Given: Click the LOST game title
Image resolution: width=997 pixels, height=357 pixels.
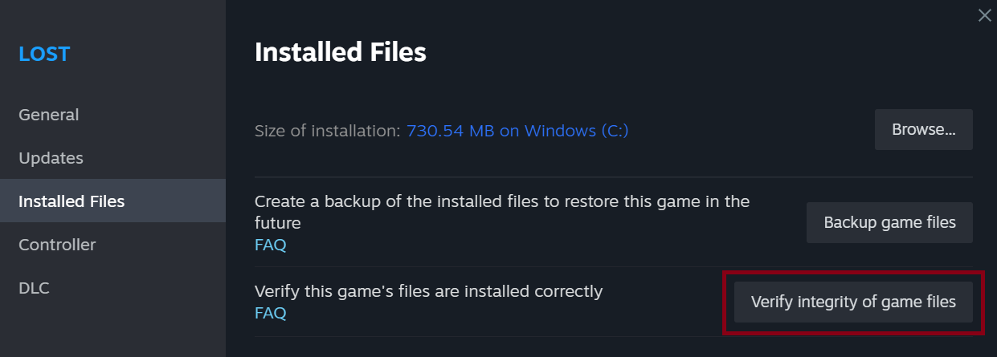Looking at the screenshot, I should (x=45, y=55).
